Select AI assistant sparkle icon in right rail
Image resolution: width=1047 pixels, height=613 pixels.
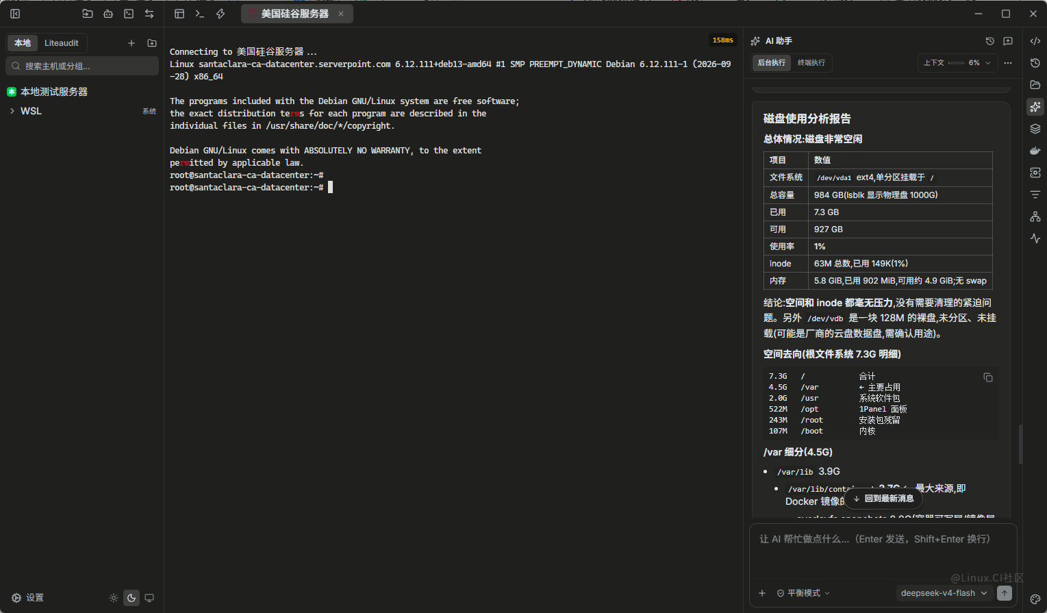tap(1035, 107)
